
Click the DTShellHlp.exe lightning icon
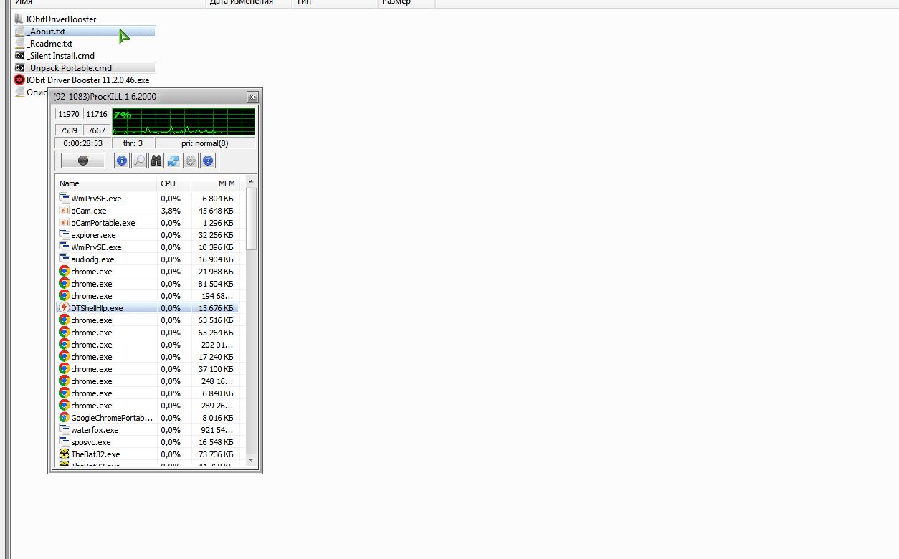(64, 308)
